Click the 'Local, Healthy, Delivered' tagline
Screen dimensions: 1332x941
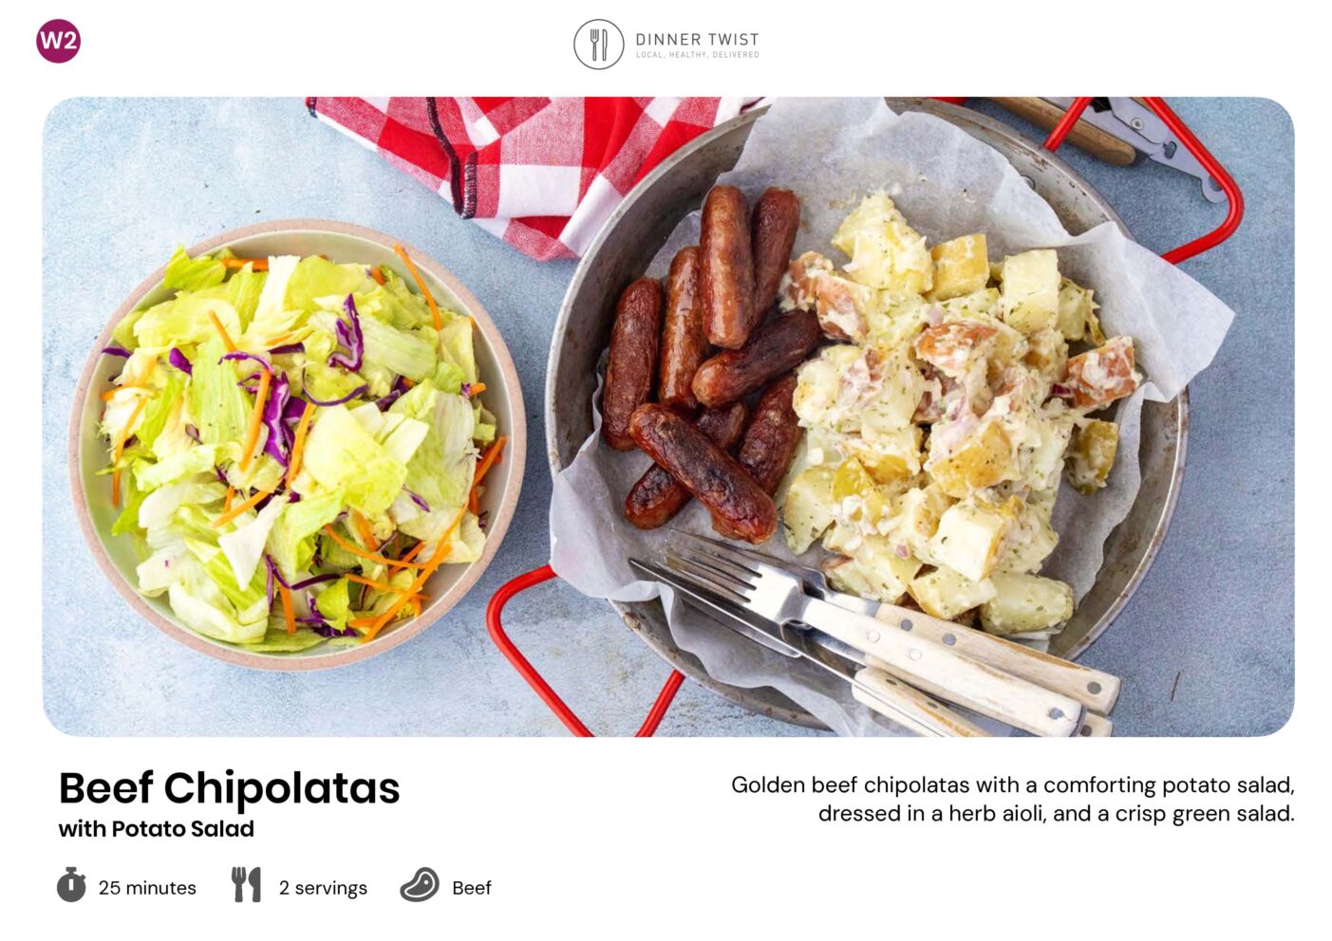click(698, 55)
